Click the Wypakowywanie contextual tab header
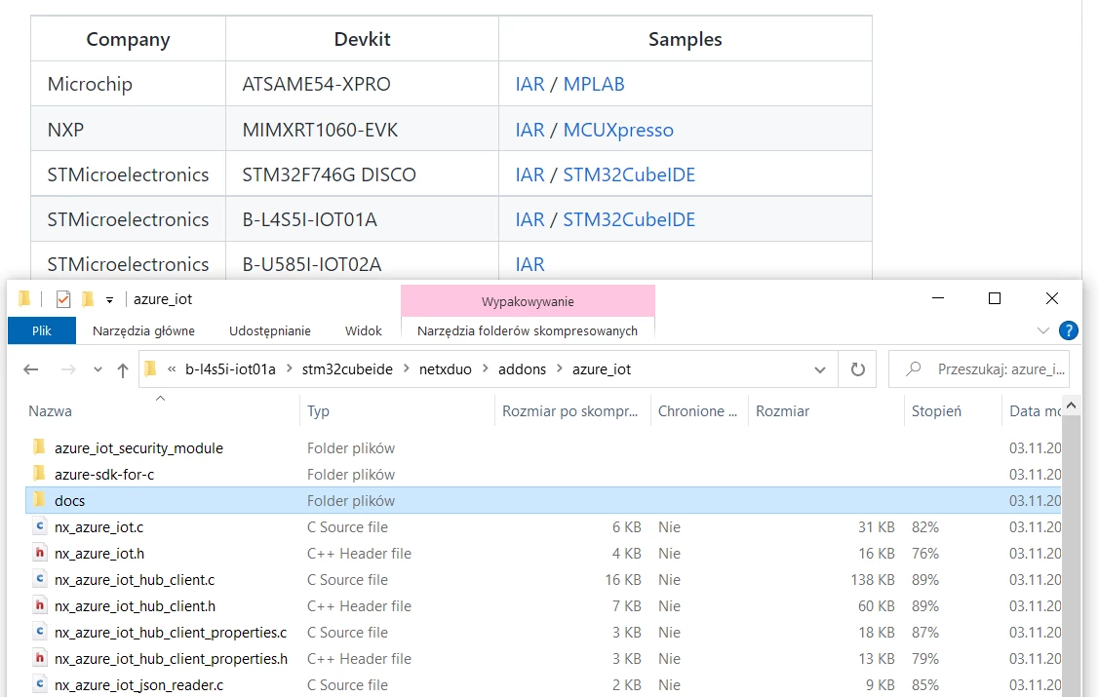This screenshot has width=1099, height=697. [528, 301]
